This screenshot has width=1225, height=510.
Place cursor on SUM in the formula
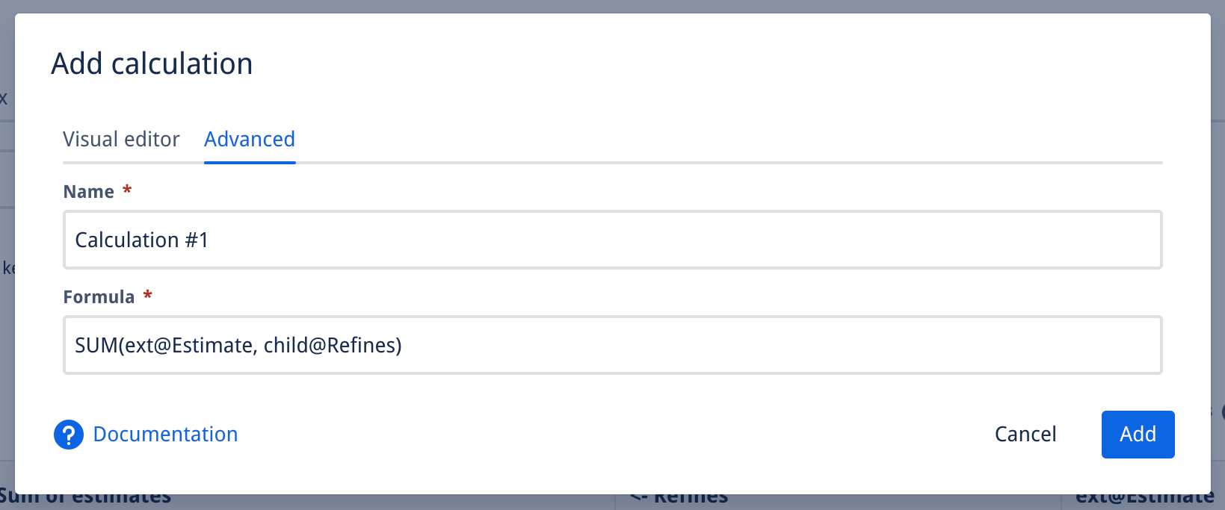click(95, 346)
